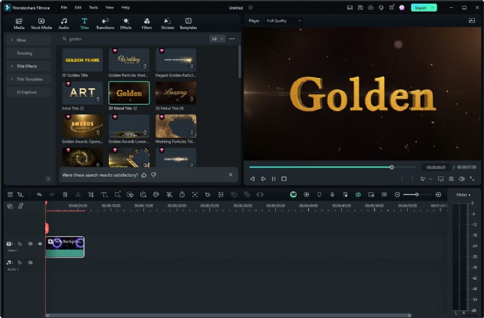Click the playback progress slider handle
The image size is (484, 318).
click(x=391, y=167)
